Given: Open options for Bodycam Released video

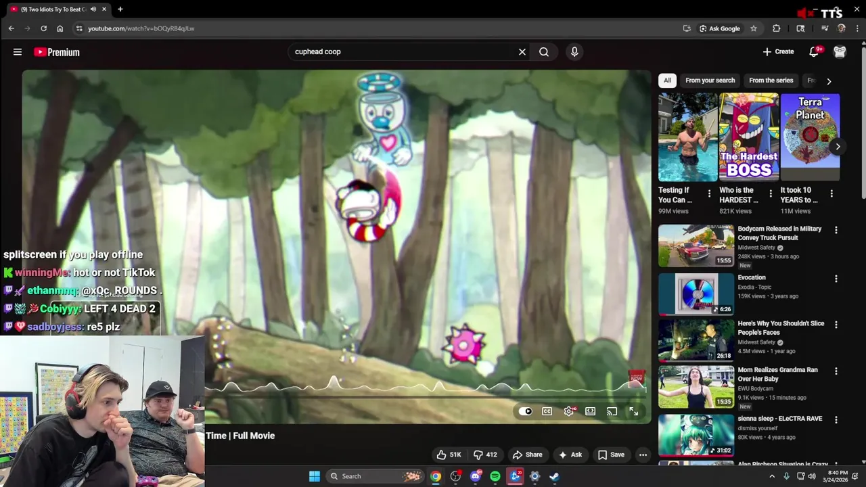Looking at the screenshot, I should (836, 230).
